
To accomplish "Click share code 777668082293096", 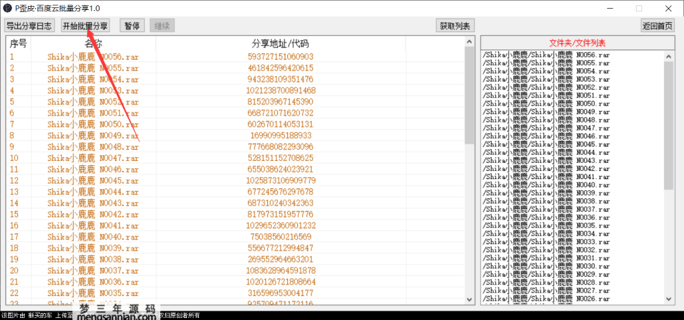I will coord(281,147).
